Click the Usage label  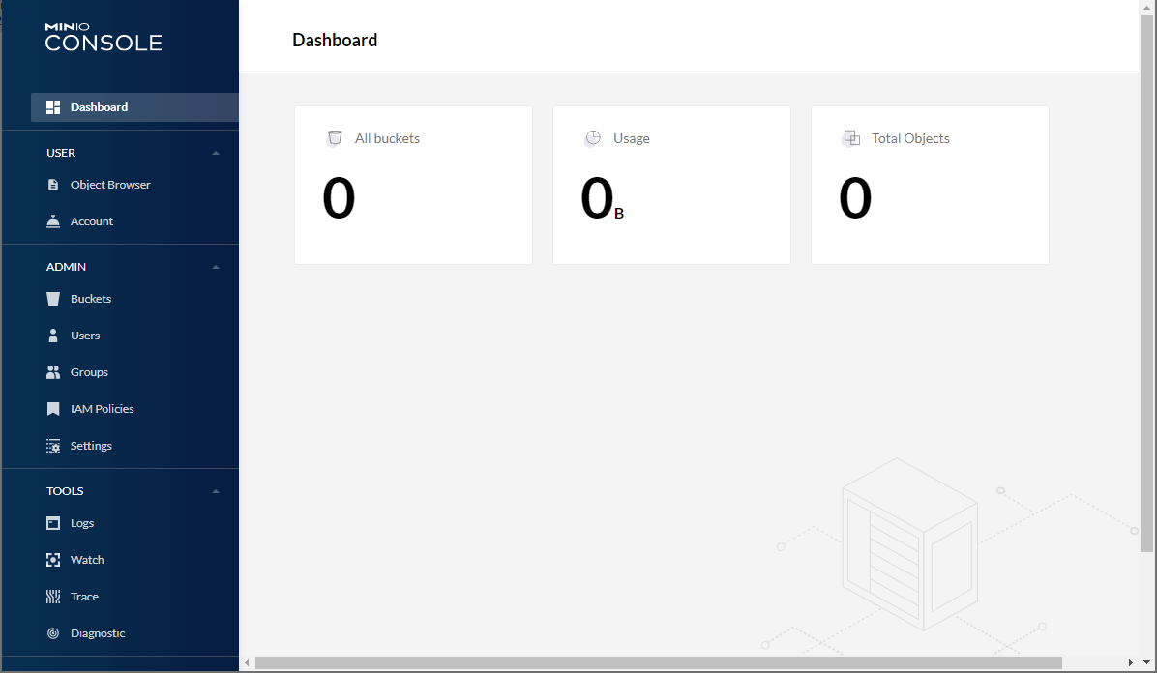632,138
